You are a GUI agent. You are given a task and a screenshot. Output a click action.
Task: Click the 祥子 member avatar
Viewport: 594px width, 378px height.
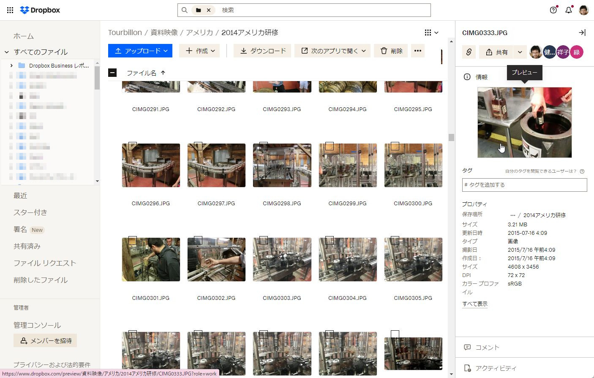(x=563, y=52)
